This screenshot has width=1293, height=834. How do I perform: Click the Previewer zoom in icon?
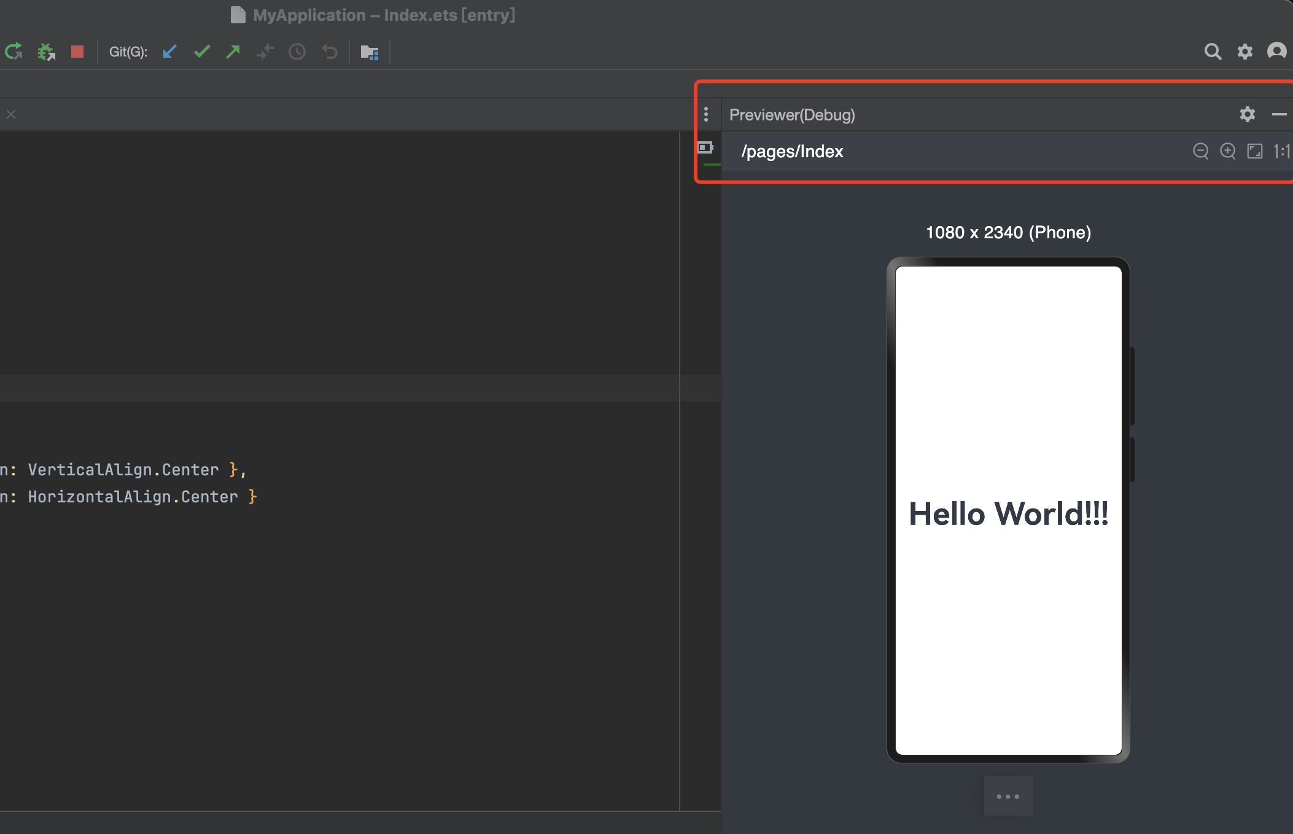click(1228, 151)
